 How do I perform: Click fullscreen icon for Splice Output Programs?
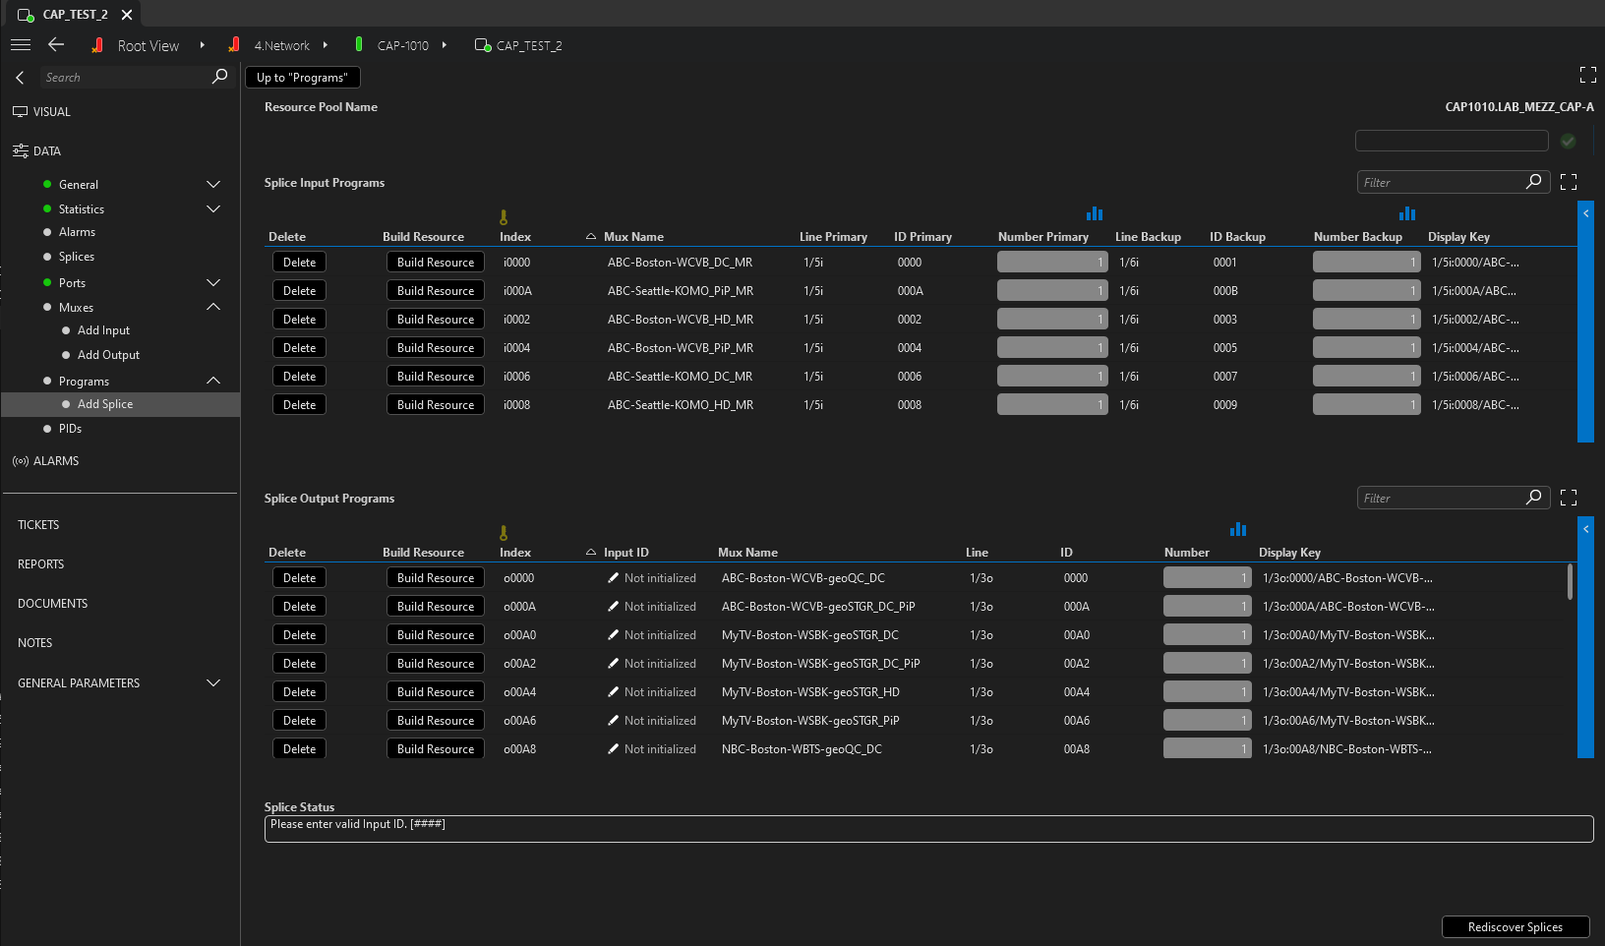tap(1569, 498)
